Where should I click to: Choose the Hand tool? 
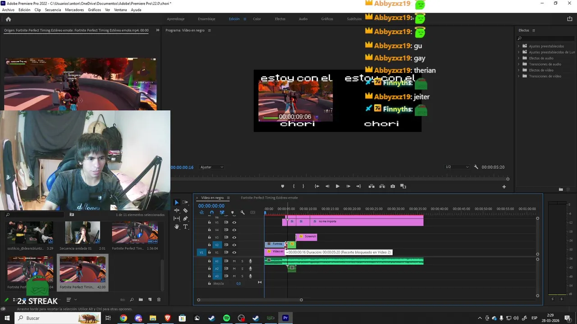(x=177, y=227)
